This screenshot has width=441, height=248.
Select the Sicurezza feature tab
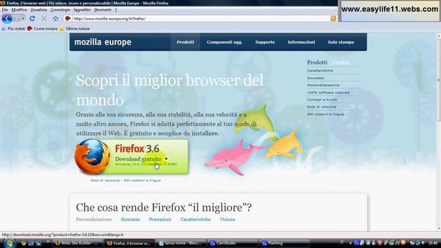pos(130,219)
